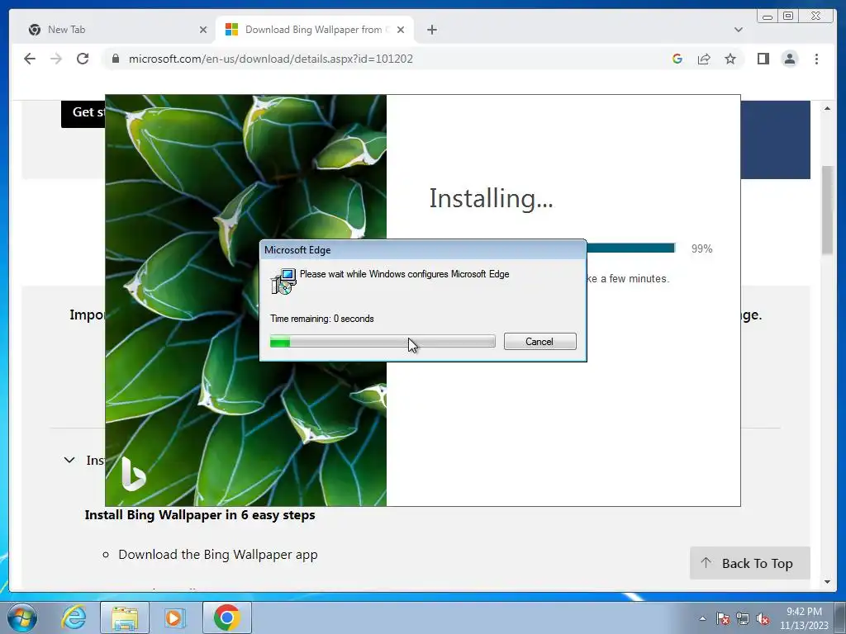Bookmark this page with the star
The image size is (846, 634).
pyautogui.click(x=730, y=59)
